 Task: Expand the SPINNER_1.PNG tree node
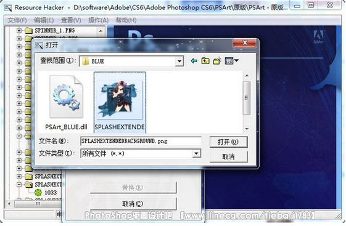point(19,30)
